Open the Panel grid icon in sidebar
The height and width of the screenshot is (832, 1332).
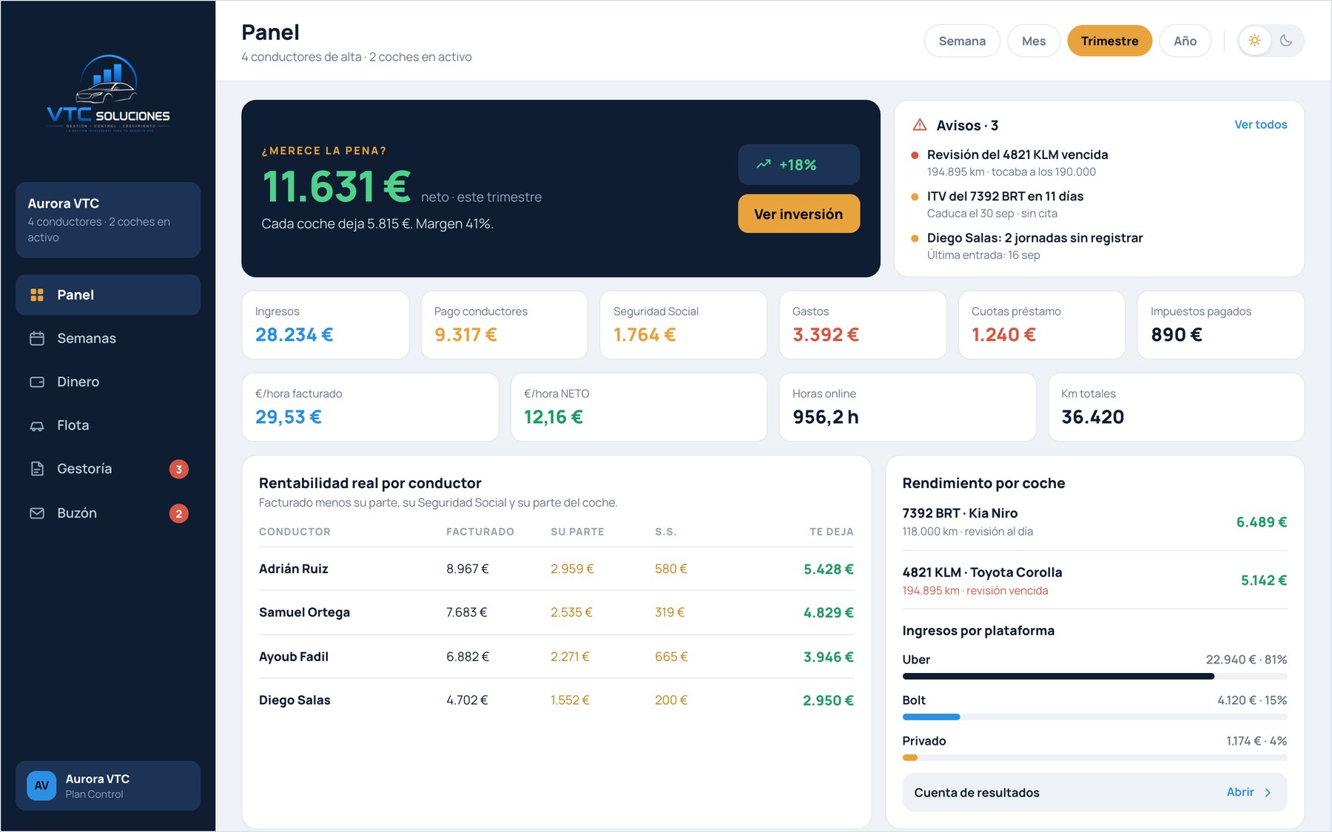(37, 295)
